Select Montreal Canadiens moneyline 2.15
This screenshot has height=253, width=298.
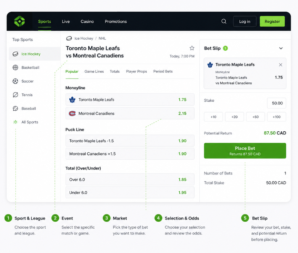(x=130, y=113)
